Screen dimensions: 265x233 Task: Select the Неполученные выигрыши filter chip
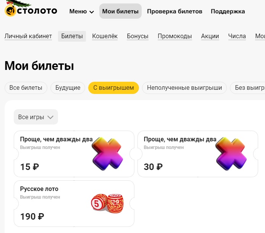coord(184,88)
